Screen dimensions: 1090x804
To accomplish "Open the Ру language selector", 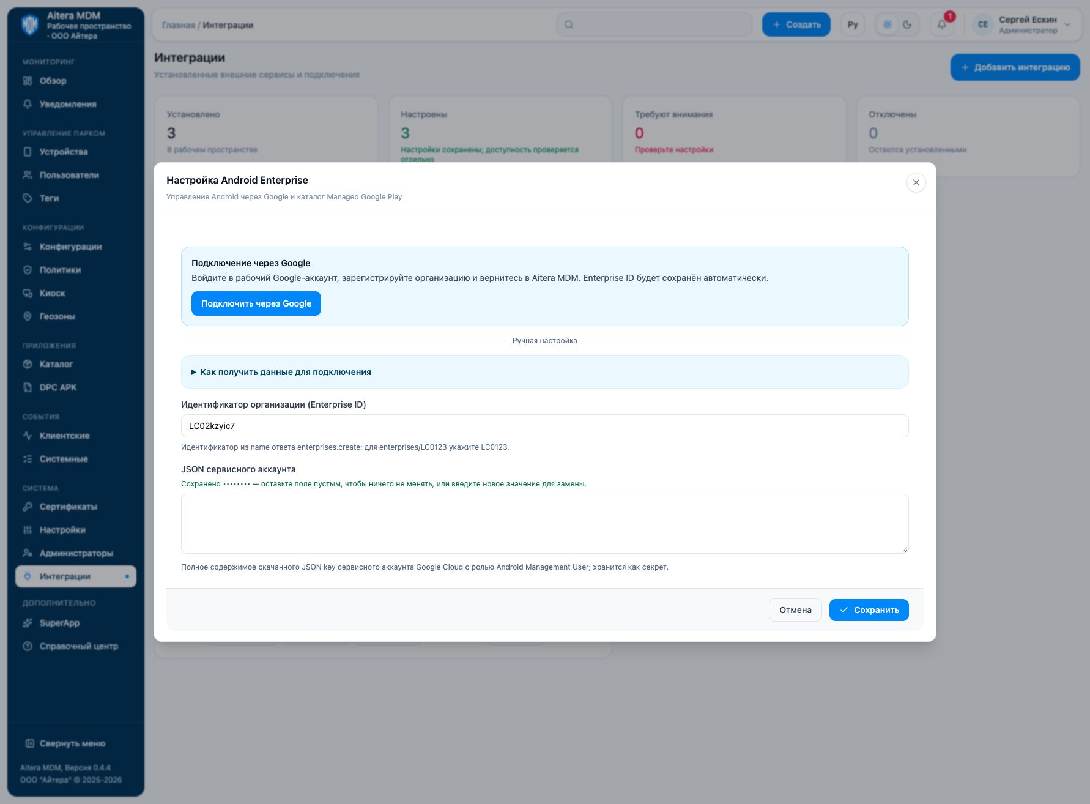I will tap(853, 24).
